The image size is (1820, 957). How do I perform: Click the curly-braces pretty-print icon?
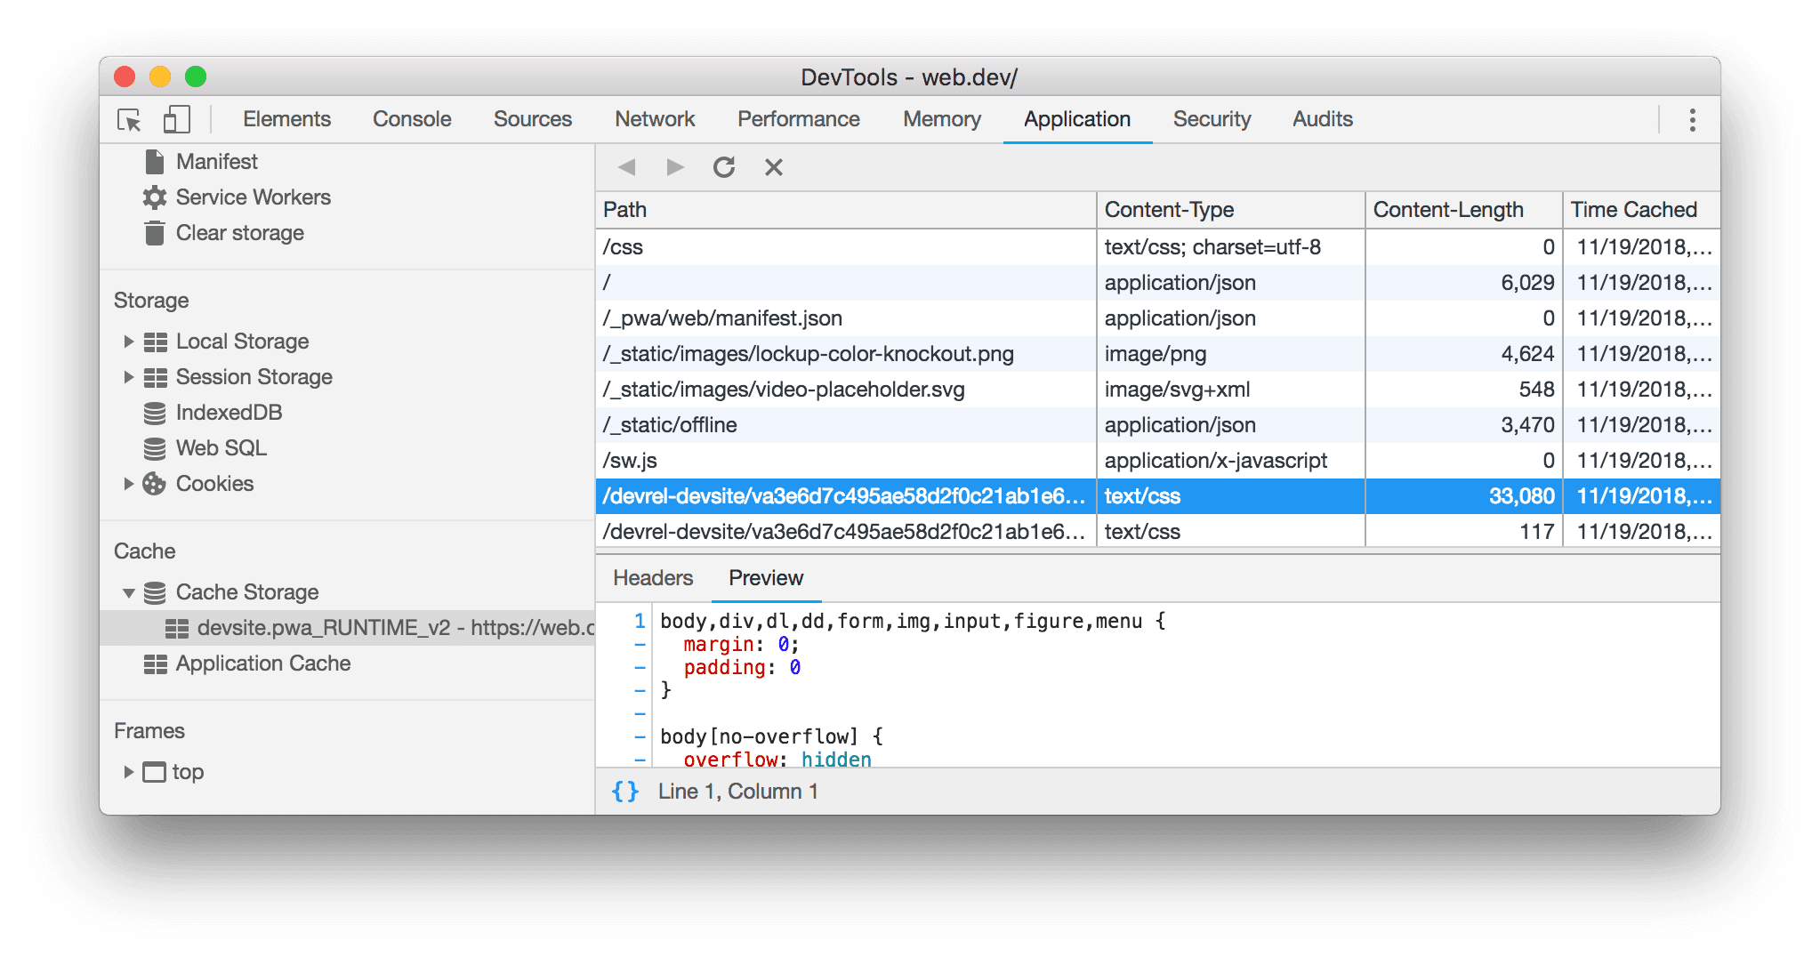click(625, 791)
